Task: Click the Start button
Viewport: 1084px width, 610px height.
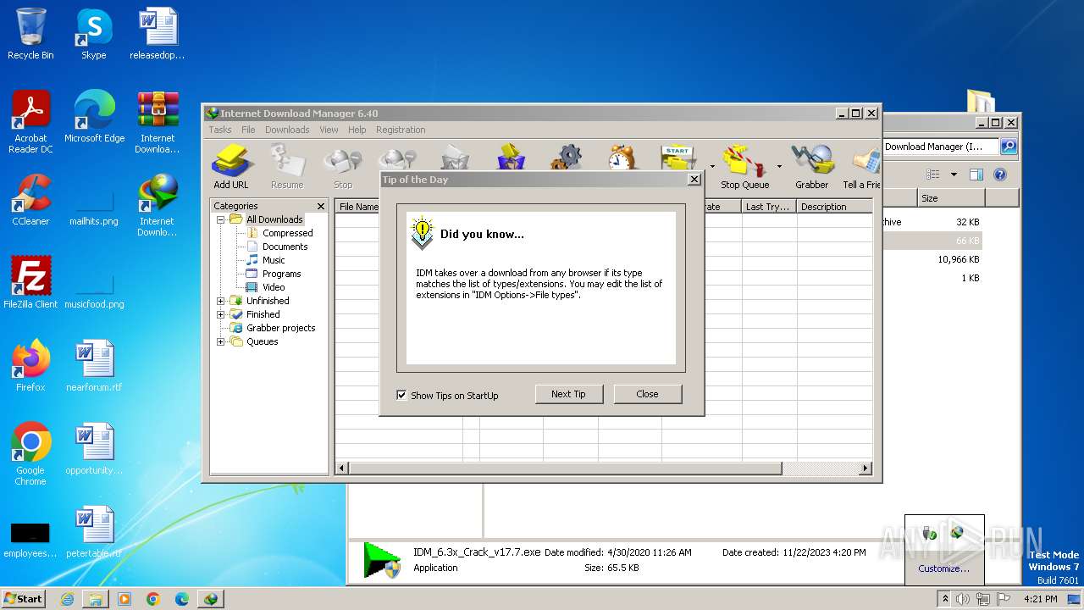Action: point(24,599)
